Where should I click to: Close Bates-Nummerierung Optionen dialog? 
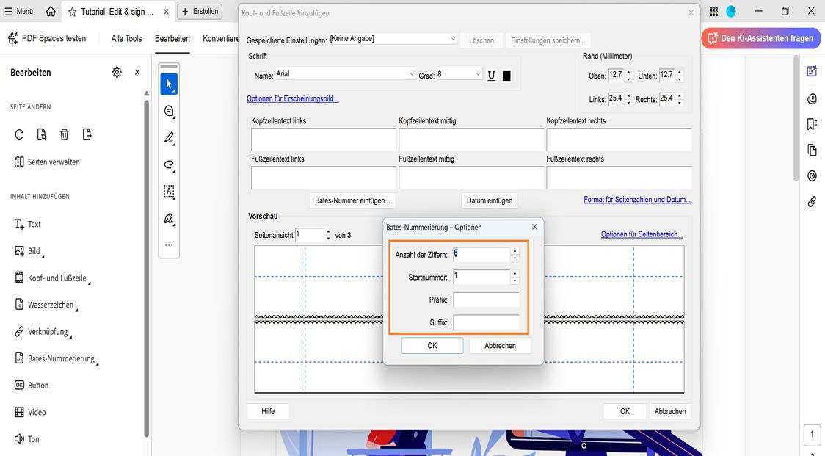[534, 227]
